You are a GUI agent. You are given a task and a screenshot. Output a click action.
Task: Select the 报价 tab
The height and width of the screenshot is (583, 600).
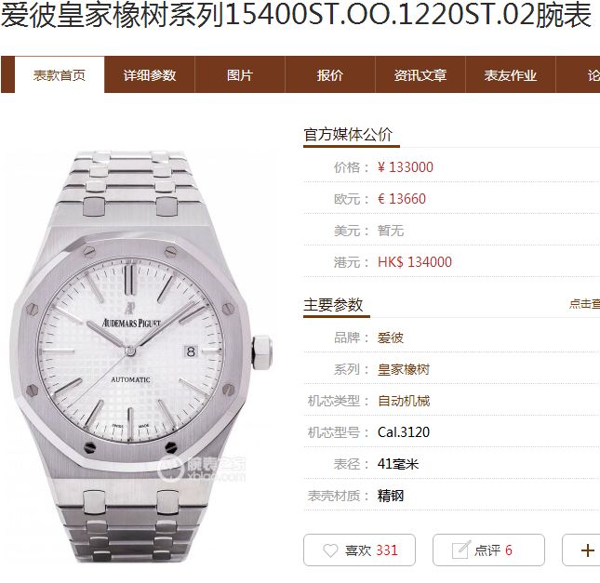[x=330, y=75]
